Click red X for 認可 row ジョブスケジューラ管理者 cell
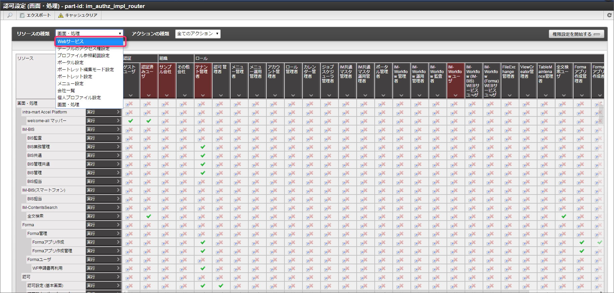Viewport: 614px width, 293px height. (x=329, y=277)
